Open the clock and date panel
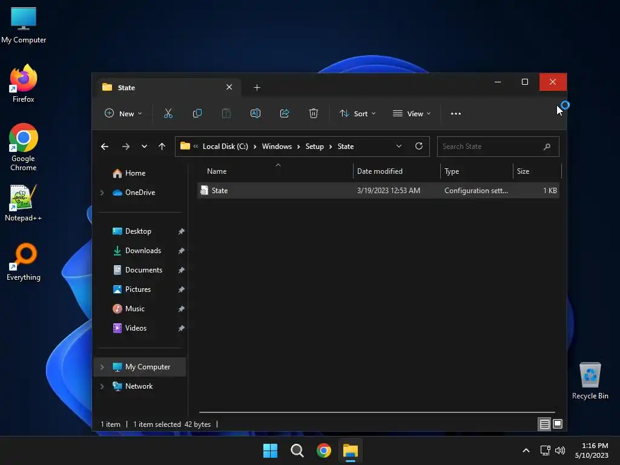 pyautogui.click(x=592, y=450)
